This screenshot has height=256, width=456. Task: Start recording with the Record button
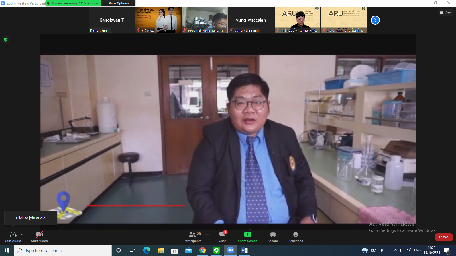pos(273,237)
